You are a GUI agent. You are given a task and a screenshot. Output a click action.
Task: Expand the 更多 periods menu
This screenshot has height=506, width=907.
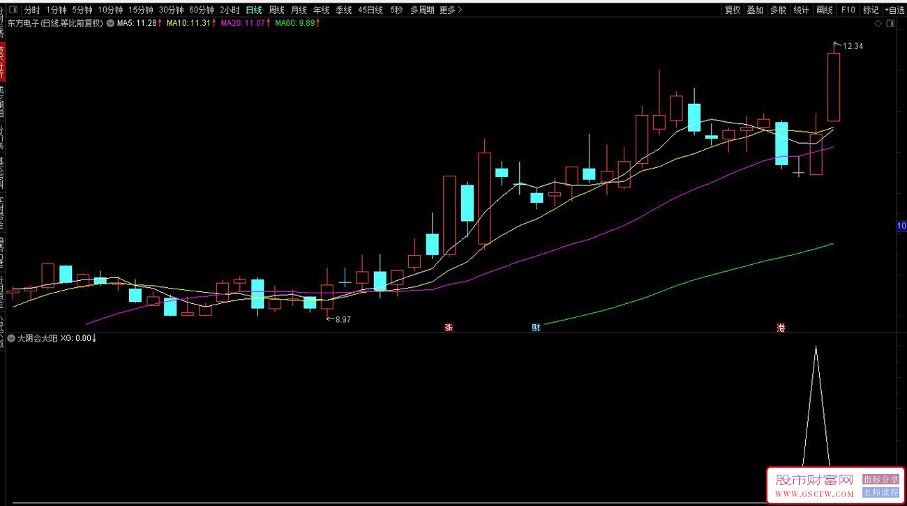click(451, 10)
